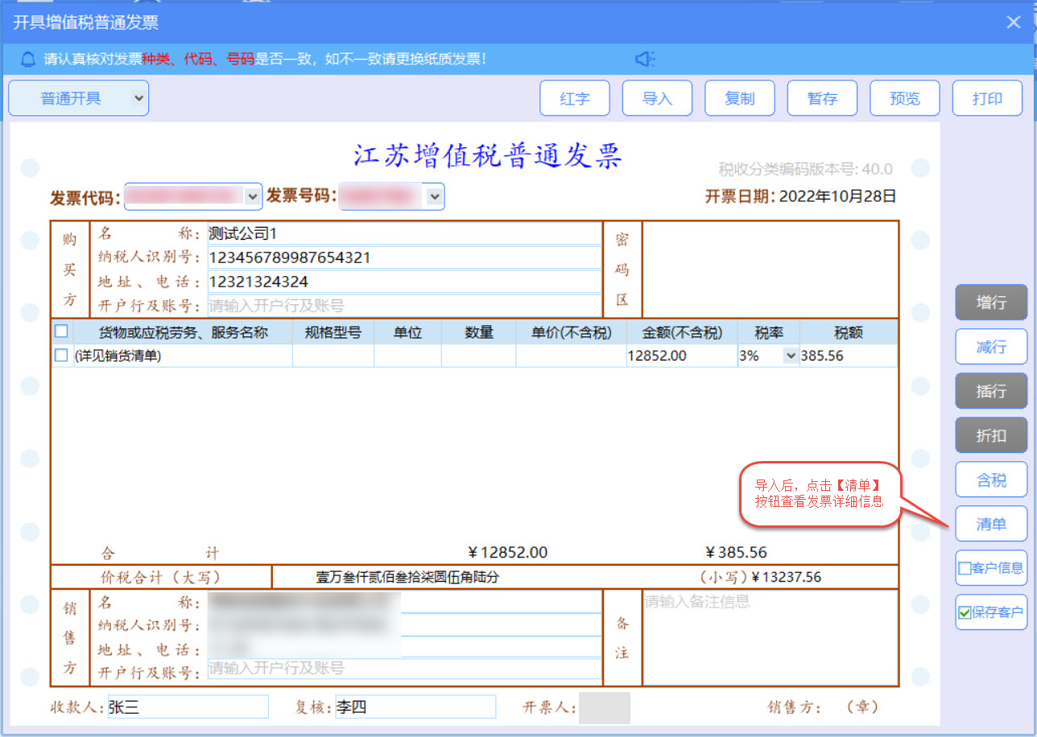Screen dimensions: 1037x737
Task: Click the speaker sound icon
Action: [645, 59]
